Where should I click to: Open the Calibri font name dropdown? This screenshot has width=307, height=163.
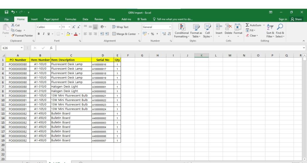60,27
